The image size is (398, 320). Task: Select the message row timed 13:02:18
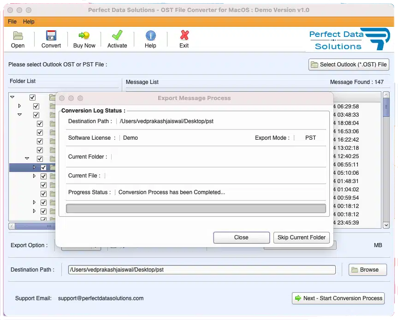(357, 148)
